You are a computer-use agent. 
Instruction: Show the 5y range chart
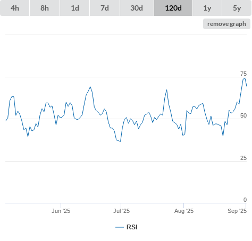237,8
